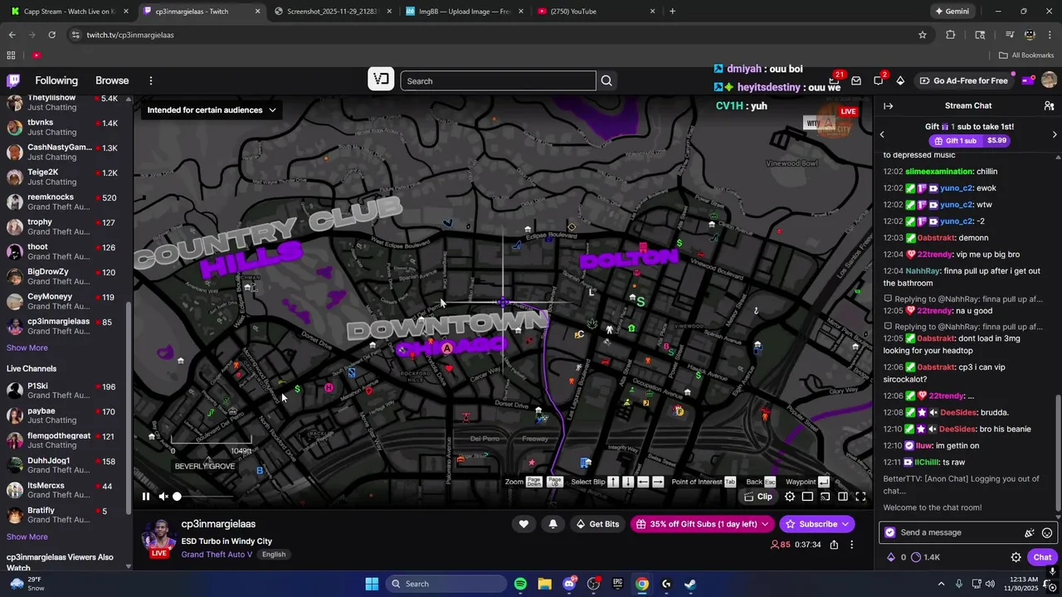Image resolution: width=1062 pixels, height=597 pixels.
Task: Open the channel more options kebab menu
Action: point(851,545)
